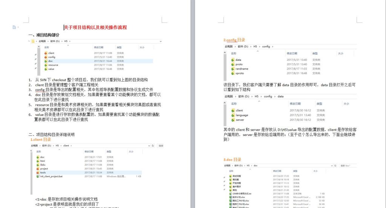386x208 pixels.
Task: Click 名称 column header in config data listing
Action: click(234, 104)
